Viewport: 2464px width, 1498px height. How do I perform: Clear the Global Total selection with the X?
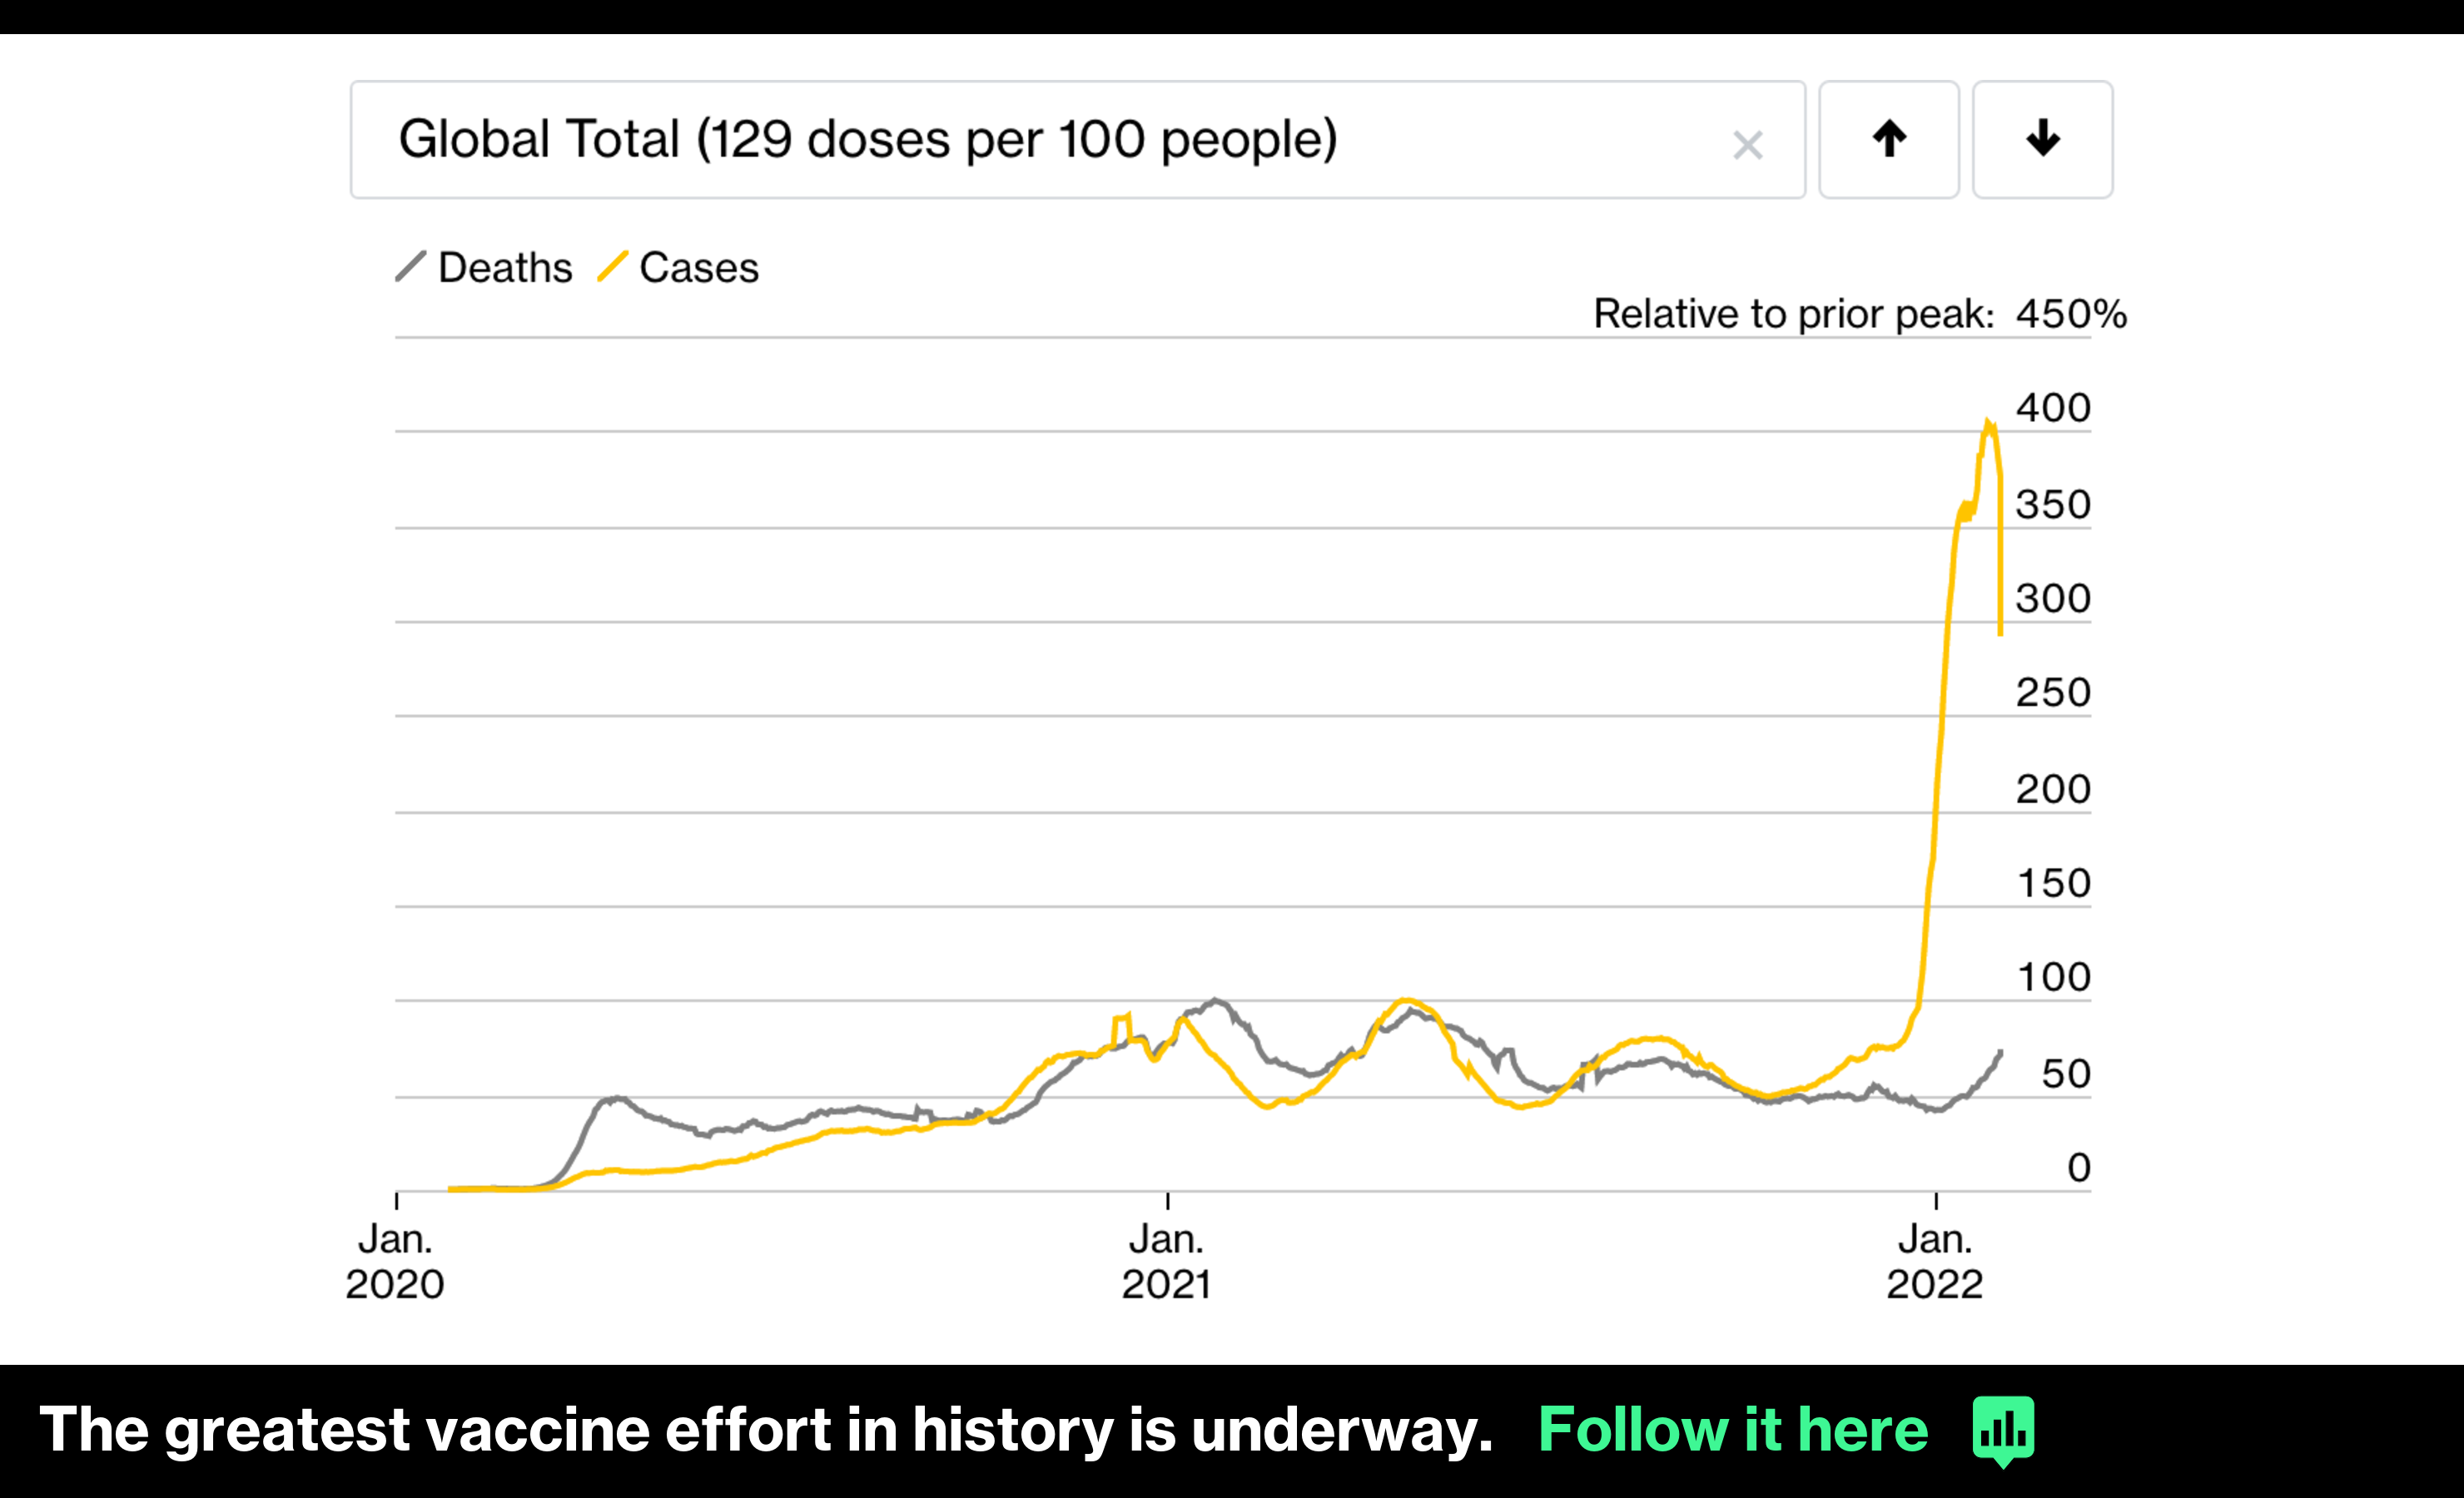click(x=1747, y=145)
